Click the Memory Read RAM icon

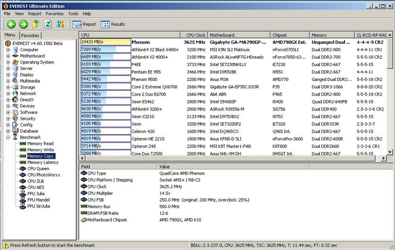click(23, 143)
